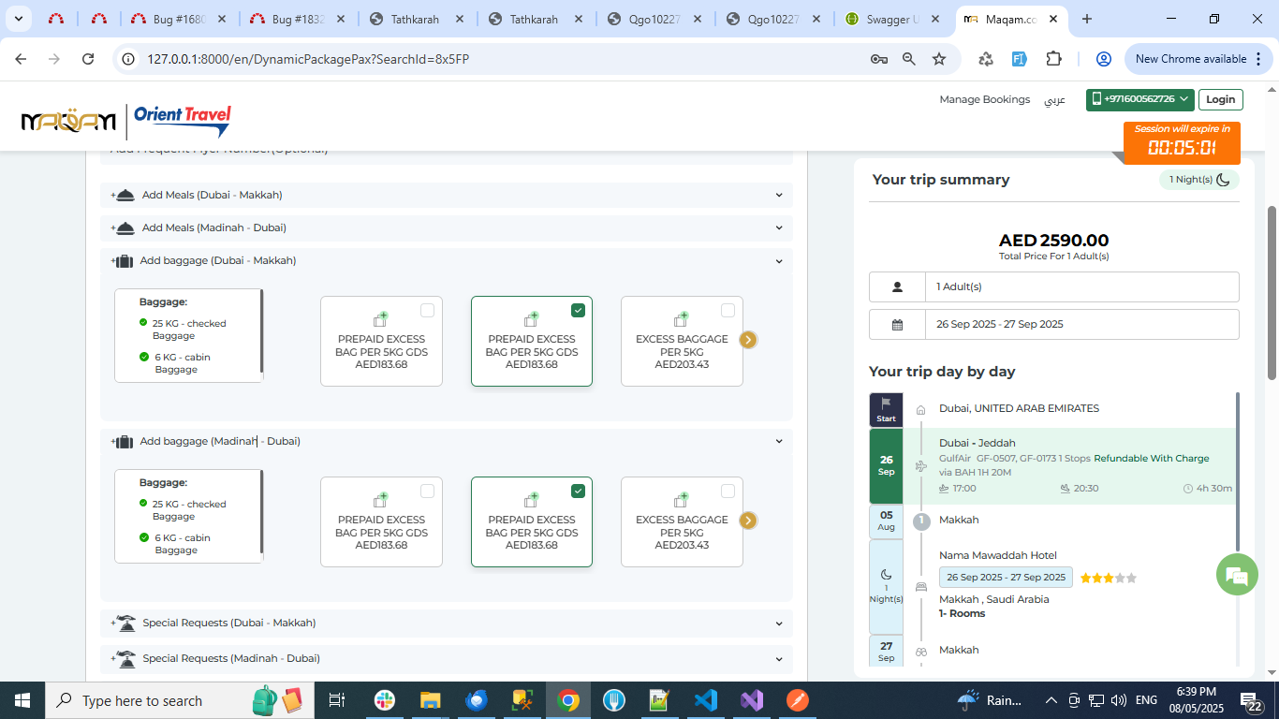Screen dimensions: 1279x719
Task: Check first PREPAID EXCESS BAG for Madinah - Dubai
Action: (427, 492)
